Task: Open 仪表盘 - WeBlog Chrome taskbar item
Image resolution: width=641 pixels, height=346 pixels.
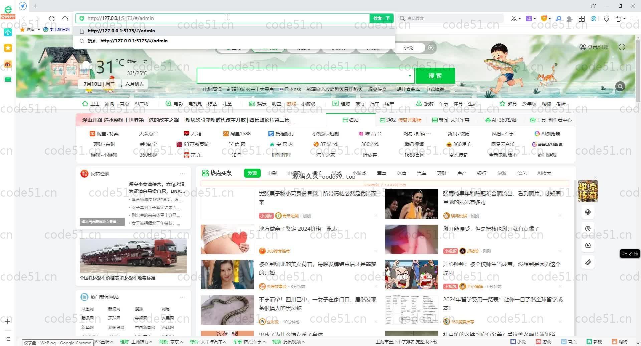Action: click(x=57, y=343)
